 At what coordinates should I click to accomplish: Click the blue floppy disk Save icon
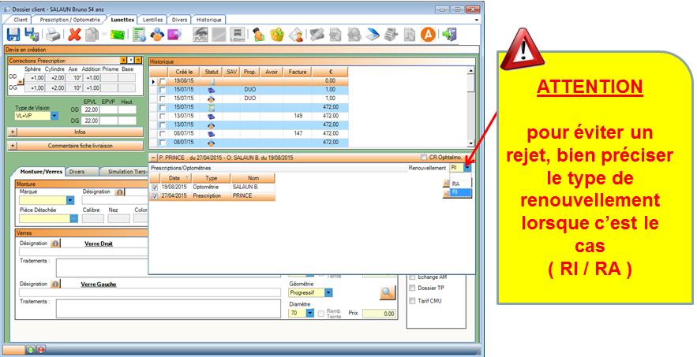click(13, 34)
